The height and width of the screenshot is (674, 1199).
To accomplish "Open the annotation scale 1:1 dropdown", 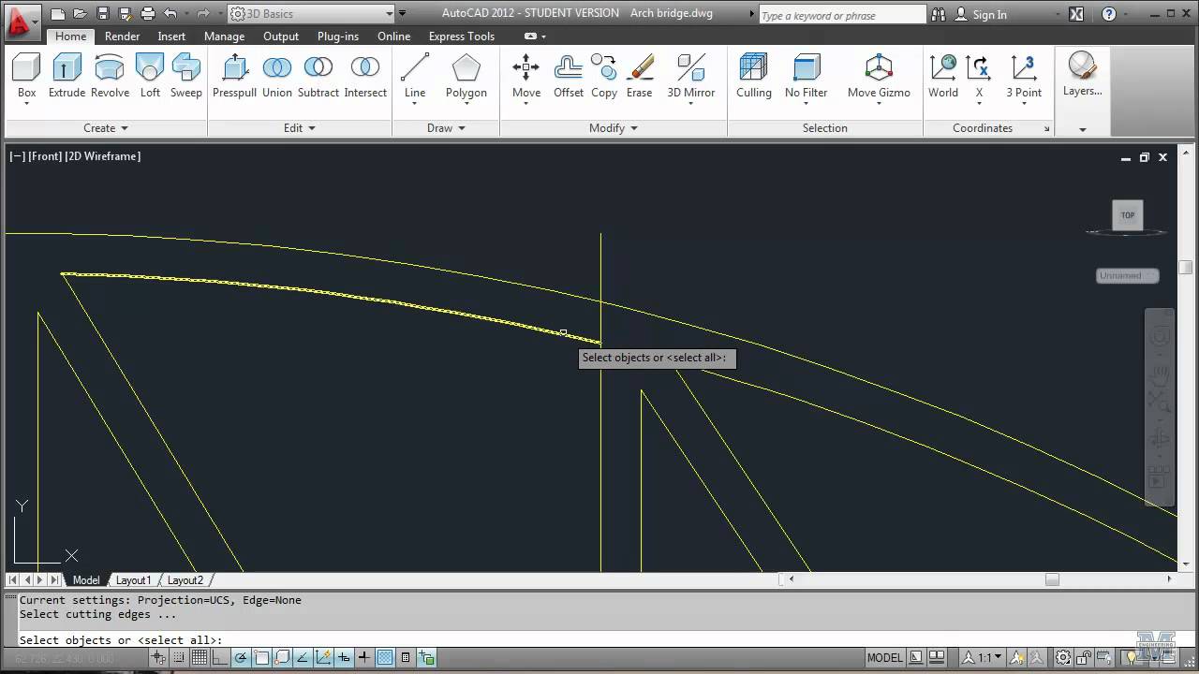I will pyautogui.click(x=999, y=657).
